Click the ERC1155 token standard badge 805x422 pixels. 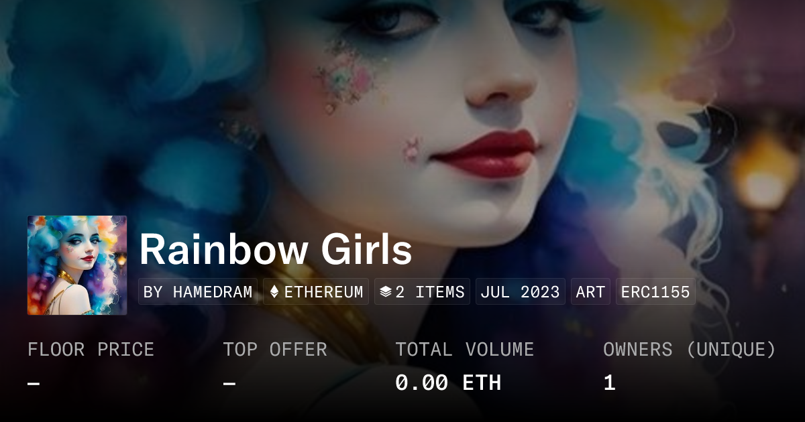[655, 292]
